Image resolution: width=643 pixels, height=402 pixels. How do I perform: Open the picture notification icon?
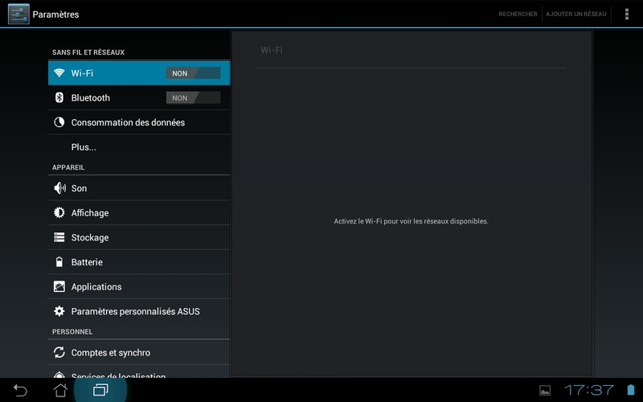coord(545,391)
